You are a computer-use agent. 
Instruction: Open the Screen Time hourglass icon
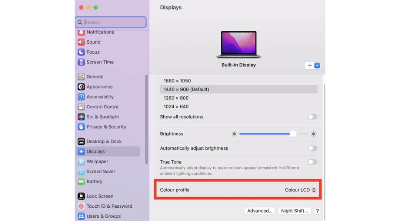click(x=81, y=62)
